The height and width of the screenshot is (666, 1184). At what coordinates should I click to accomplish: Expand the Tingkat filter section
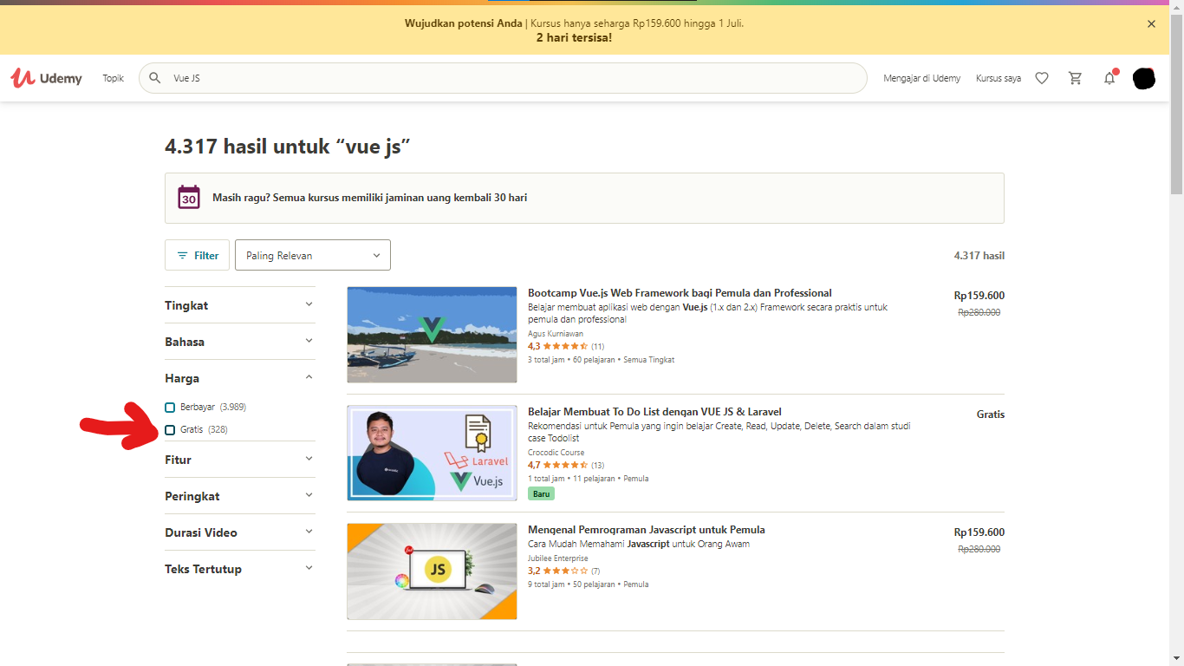tap(240, 305)
